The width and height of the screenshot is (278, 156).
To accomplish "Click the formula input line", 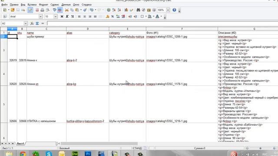I will [x=162, y=23].
